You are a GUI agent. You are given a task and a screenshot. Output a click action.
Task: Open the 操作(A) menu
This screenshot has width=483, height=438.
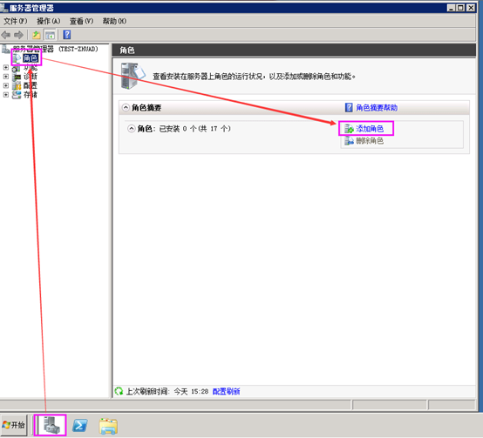[x=48, y=21]
